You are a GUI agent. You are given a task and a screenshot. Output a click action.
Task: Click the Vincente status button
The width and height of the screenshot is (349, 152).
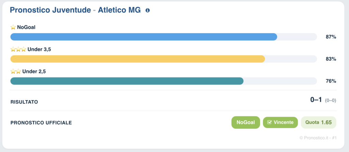click(x=280, y=122)
